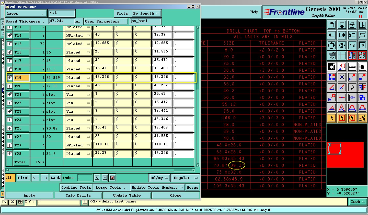The width and height of the screenshot is (368, 215).
Task: Click the exclamation mark icon in bottom bar
Action: [85, 202]
